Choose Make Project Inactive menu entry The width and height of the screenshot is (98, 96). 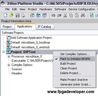[74, 80]
